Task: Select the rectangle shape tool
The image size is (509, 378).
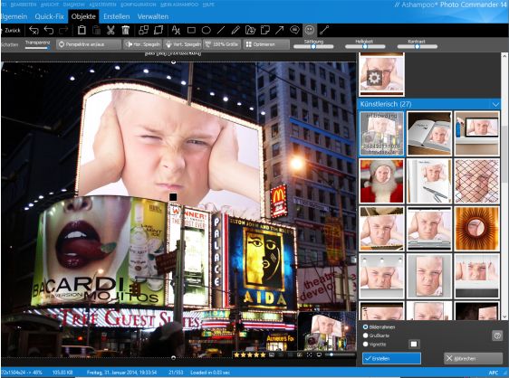Action: tap(191, 31)
